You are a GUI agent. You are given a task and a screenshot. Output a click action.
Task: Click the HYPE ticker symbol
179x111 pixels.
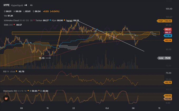pos(7,5)
